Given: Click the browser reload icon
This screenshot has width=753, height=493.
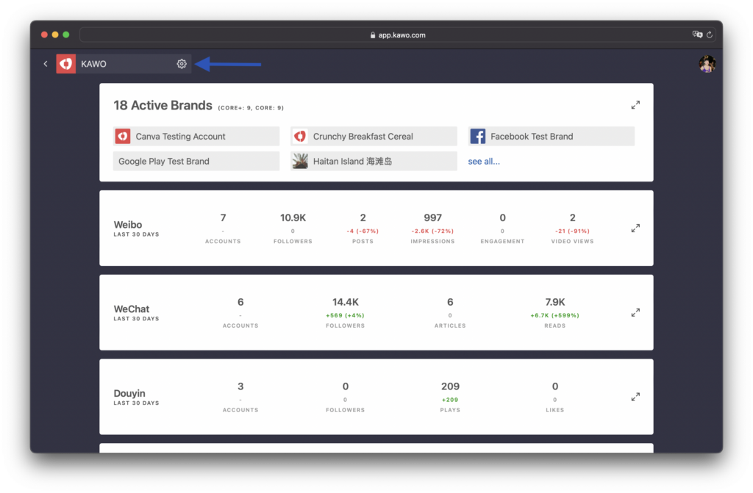Looking at the screenshot, I should coord(710,35).
